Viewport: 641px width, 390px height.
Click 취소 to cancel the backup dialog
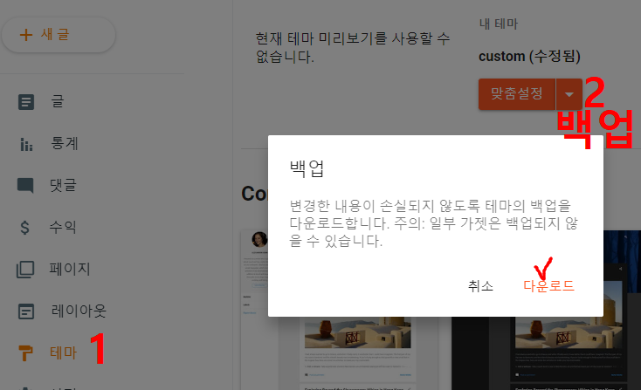coord(480,286)
